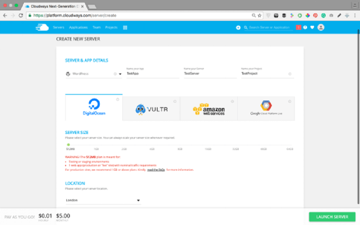Click the plus add icon in header
Screen dimensions: 360x225
[238, 28]
